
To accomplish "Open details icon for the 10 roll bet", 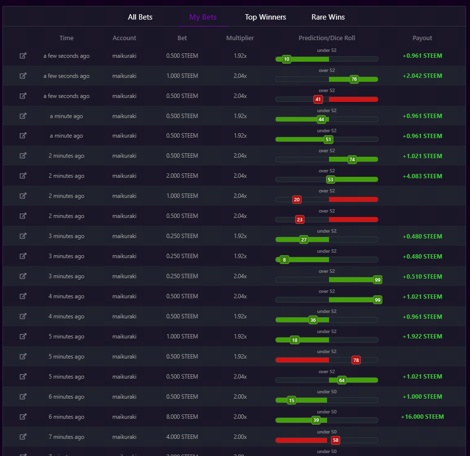I will [23, 56].
